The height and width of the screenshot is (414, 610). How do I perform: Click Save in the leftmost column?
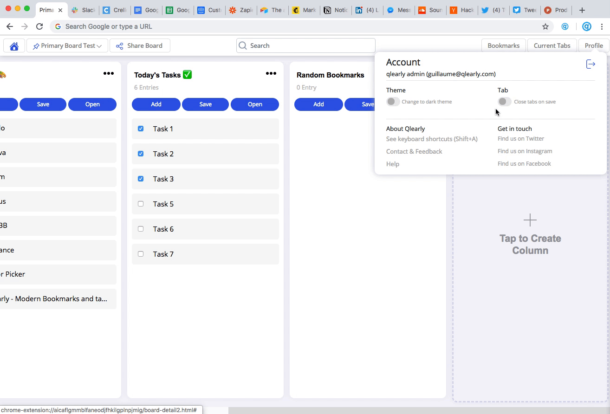tap(43, 104)
